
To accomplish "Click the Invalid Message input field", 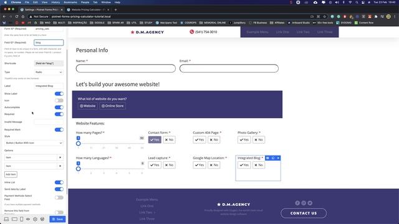I will tap(49, 122).
